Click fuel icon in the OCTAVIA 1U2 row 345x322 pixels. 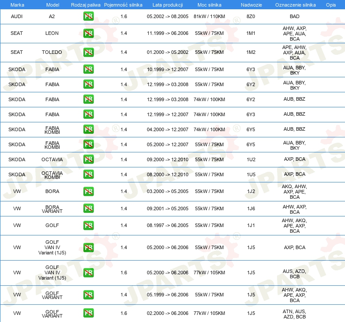point(88,159)
